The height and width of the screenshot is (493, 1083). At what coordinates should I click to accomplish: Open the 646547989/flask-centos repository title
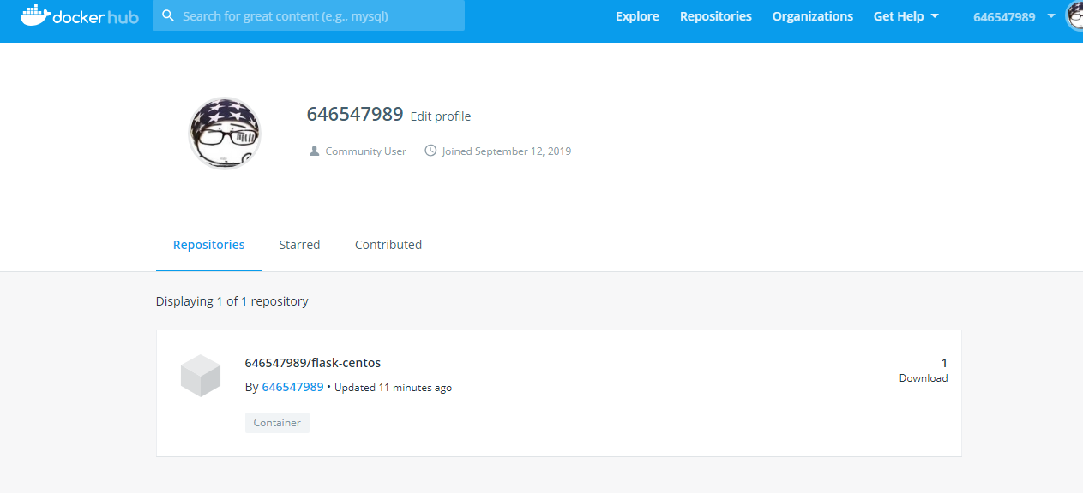(x=313, y=363)
